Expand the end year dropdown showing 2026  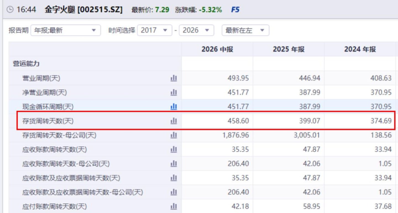(x=197, y=30)
